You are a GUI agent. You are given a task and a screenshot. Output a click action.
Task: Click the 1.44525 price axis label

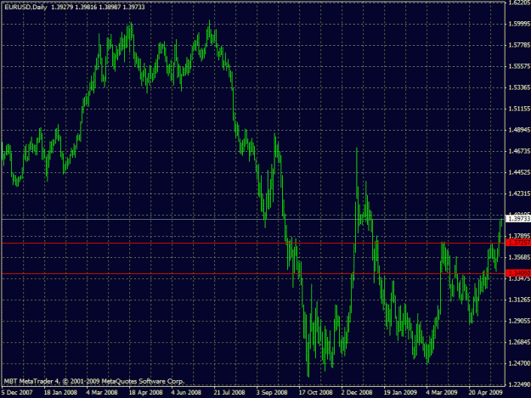(x=519, y=172)
